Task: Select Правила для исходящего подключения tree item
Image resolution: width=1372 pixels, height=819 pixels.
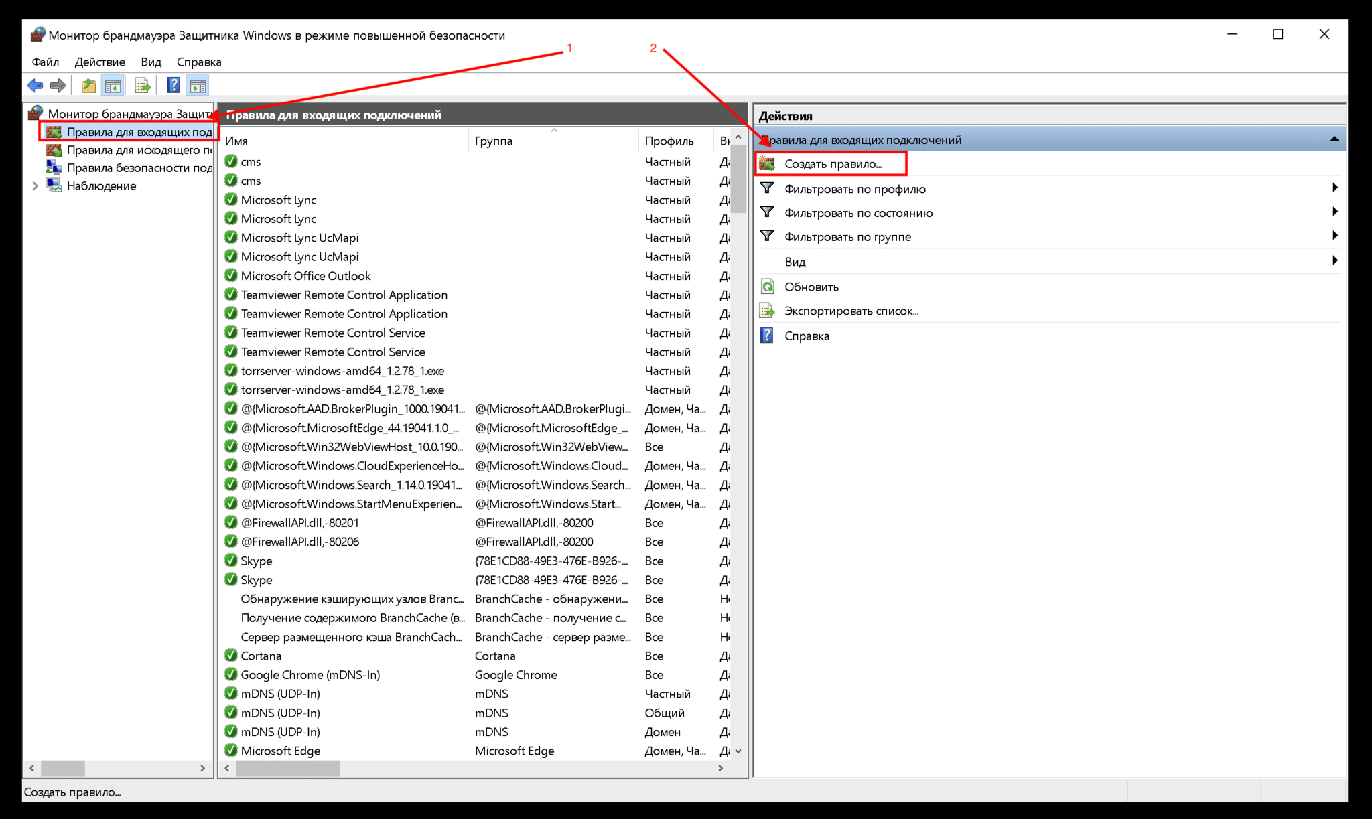Action: tap(139, 150)
